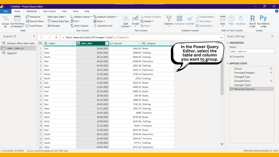The width and height of the screenshot is (279, 157).
Task: Switch to the View tab
Action: pos(64,11)
